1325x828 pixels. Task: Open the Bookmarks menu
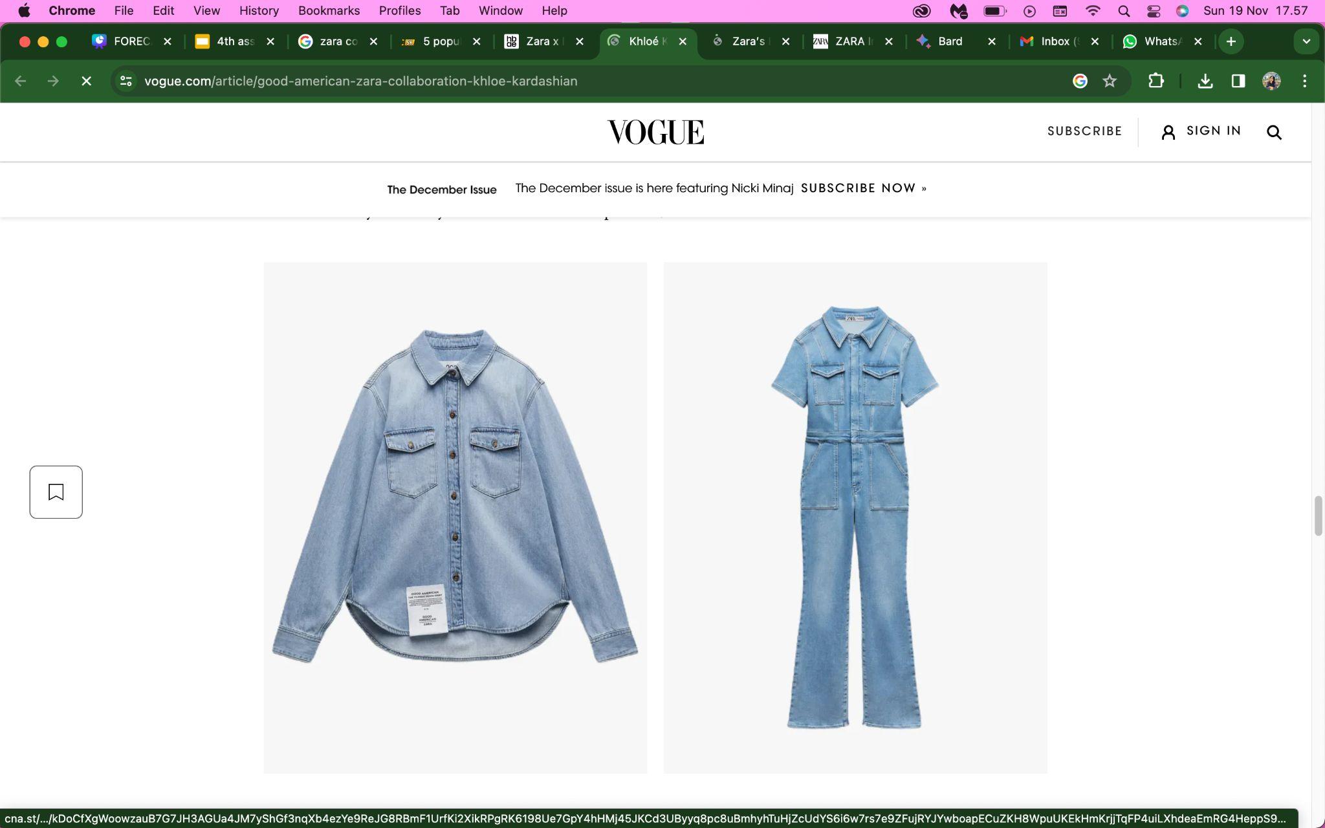click(x=329, y=11)
